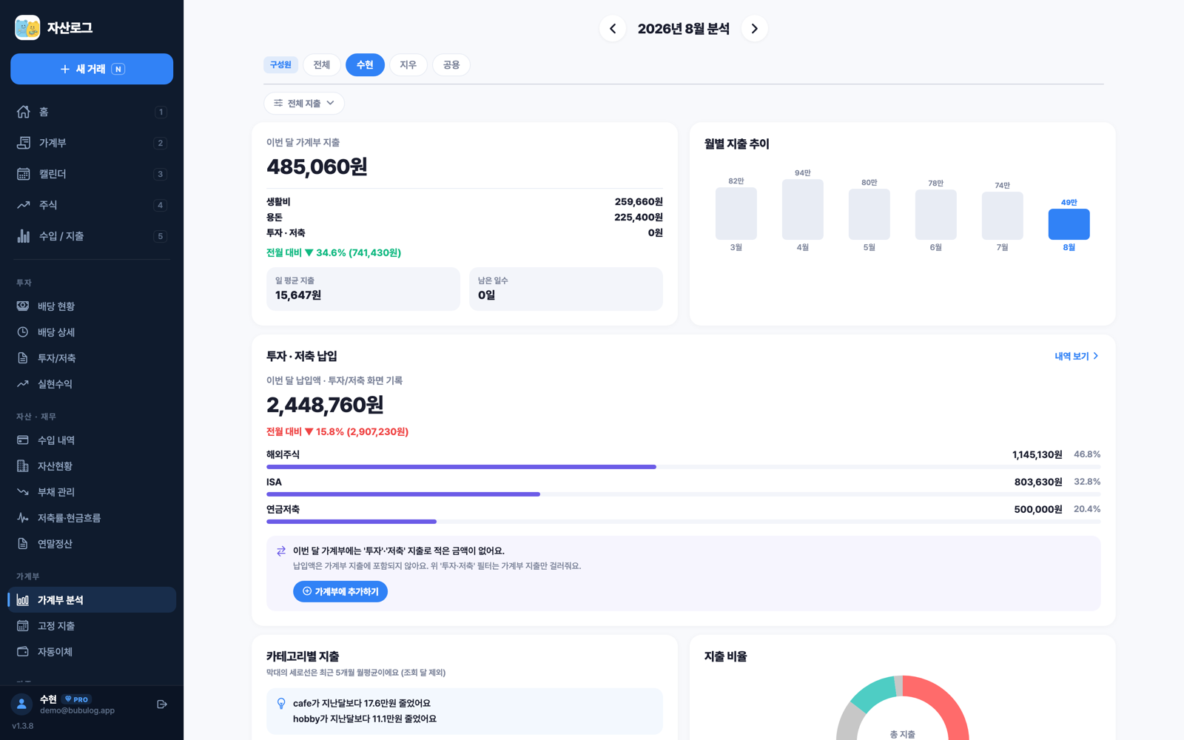The height and width of the screenshot is (740, 1184).
Task: Click the 수입 내역 card icon
Action: [x=23, y=440]
